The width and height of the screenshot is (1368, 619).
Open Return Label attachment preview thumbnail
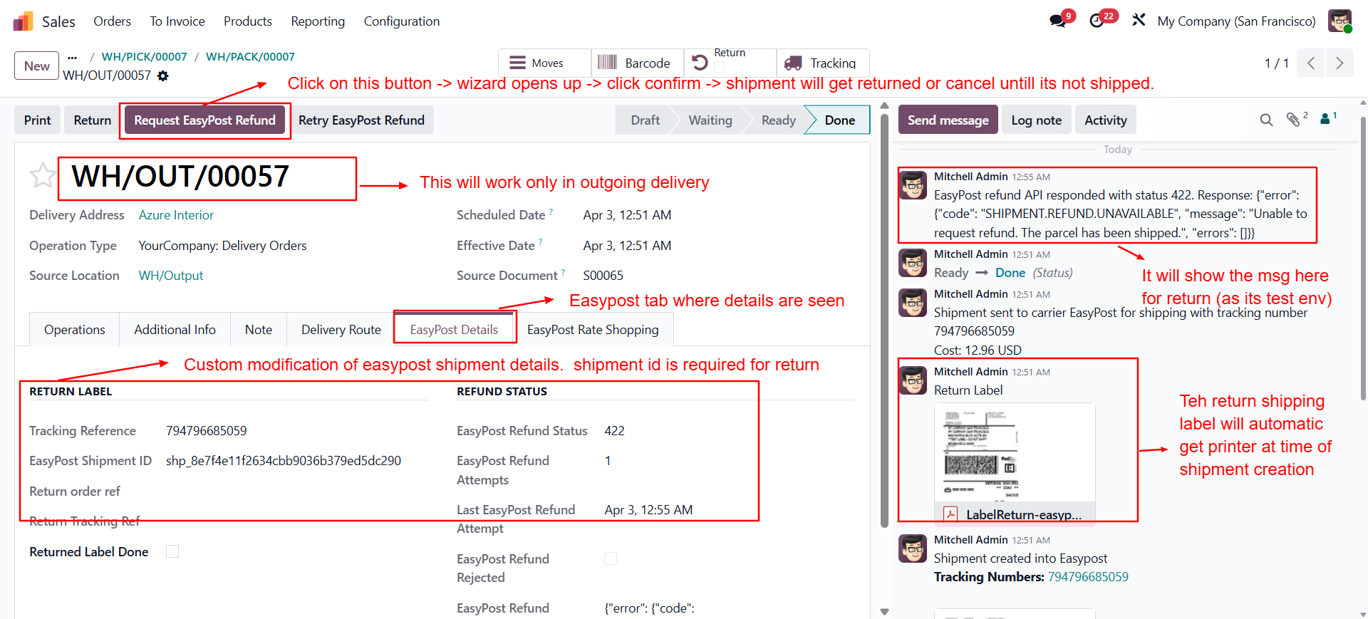(1015, 452)
